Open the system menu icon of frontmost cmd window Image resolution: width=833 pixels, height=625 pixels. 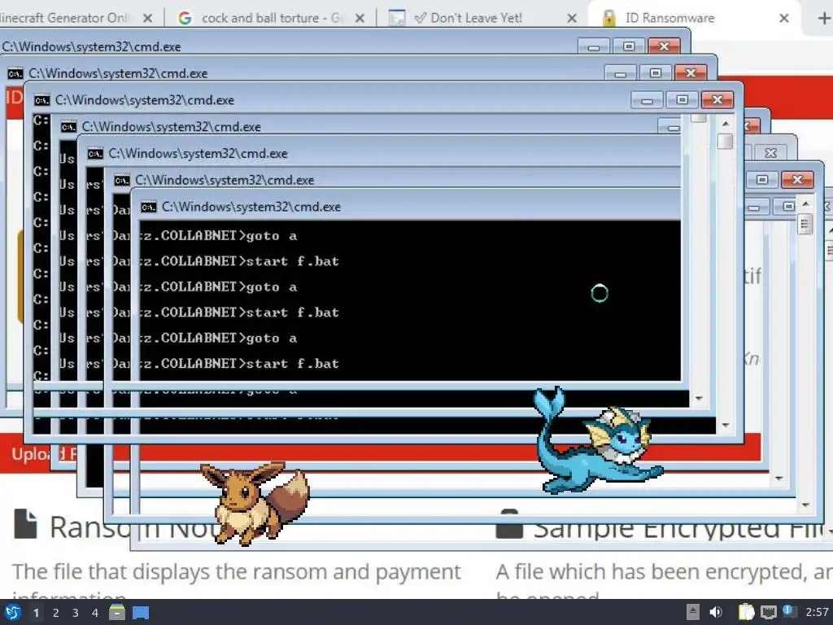(x=148, y=207)
